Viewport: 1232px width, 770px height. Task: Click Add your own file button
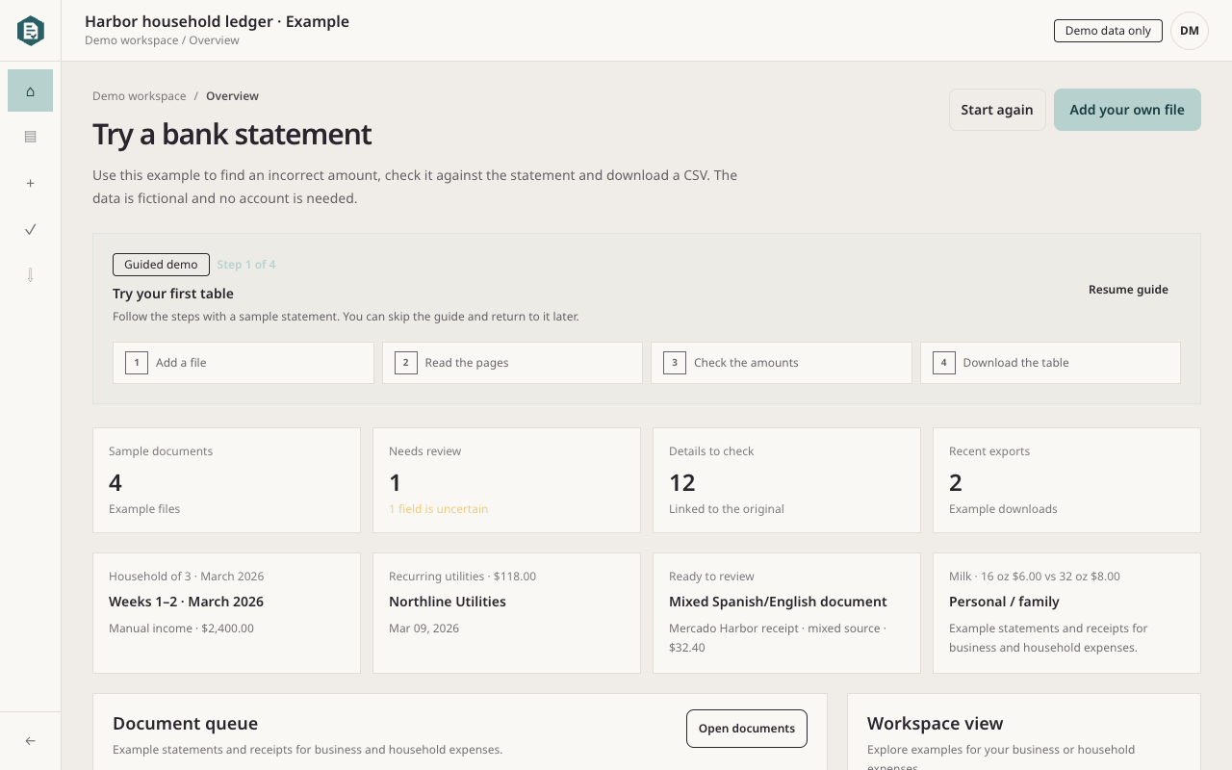1127,110
